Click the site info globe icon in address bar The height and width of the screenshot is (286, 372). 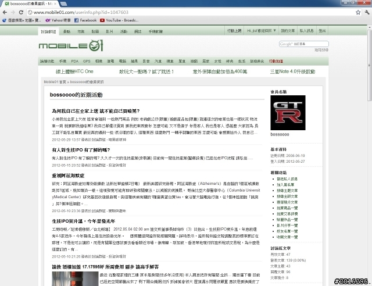tap(30, 12)
